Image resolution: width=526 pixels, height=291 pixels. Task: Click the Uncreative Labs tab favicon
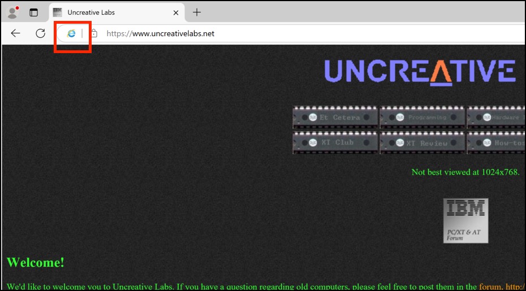pos(58,12)
